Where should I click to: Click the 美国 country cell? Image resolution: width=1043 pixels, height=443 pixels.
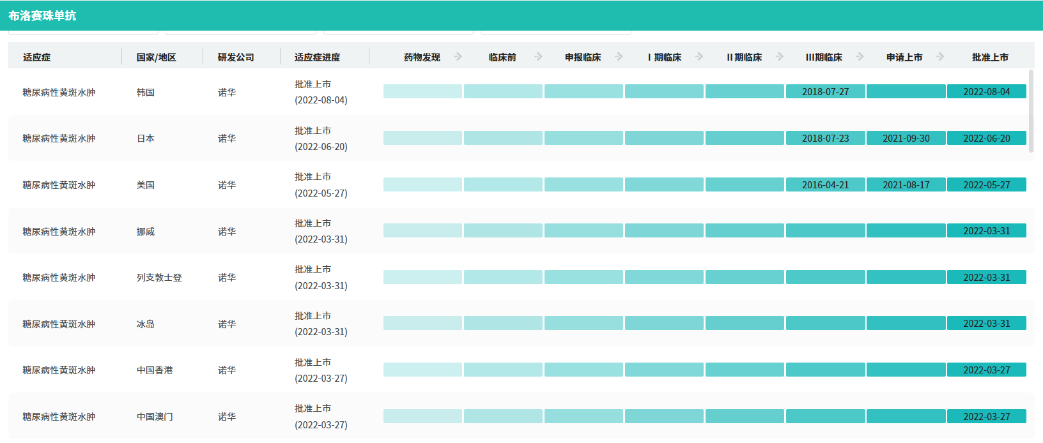point(146,185)
